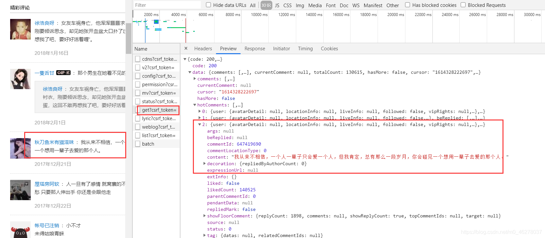Select icon beside mv?csrf_token= request
Screen dimensions: 545x238
point(138,93)
